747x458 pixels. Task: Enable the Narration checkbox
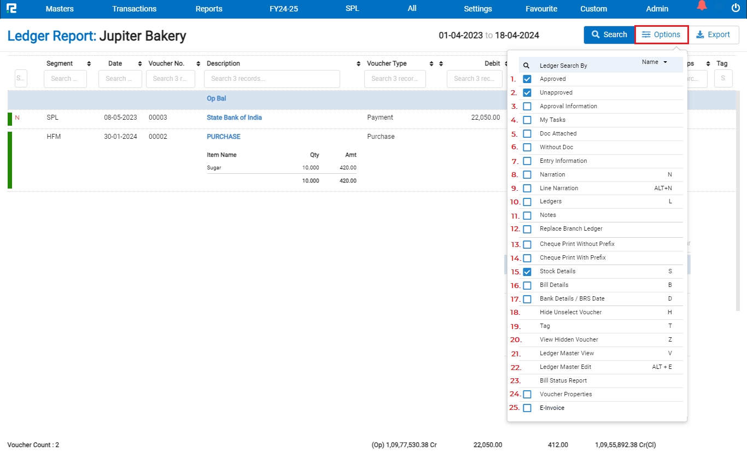coord(527,175)
